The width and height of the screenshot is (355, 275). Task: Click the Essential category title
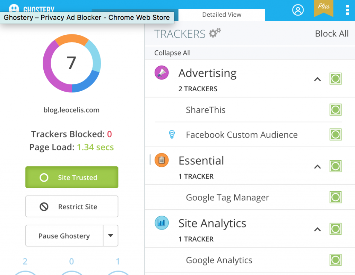coord(201,160)
